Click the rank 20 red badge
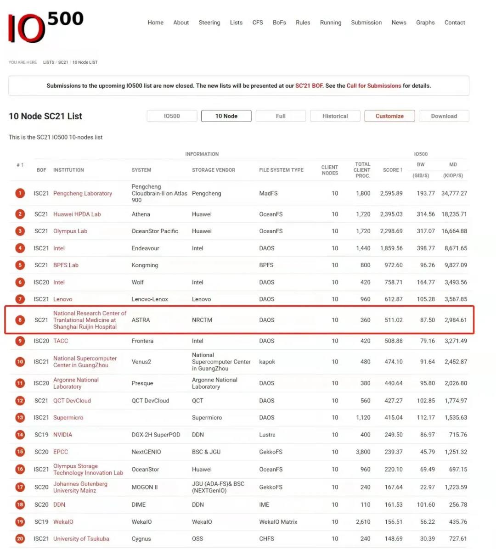Image resolution: width=496 pixels, height=549 pixels. tap(20, 538)
